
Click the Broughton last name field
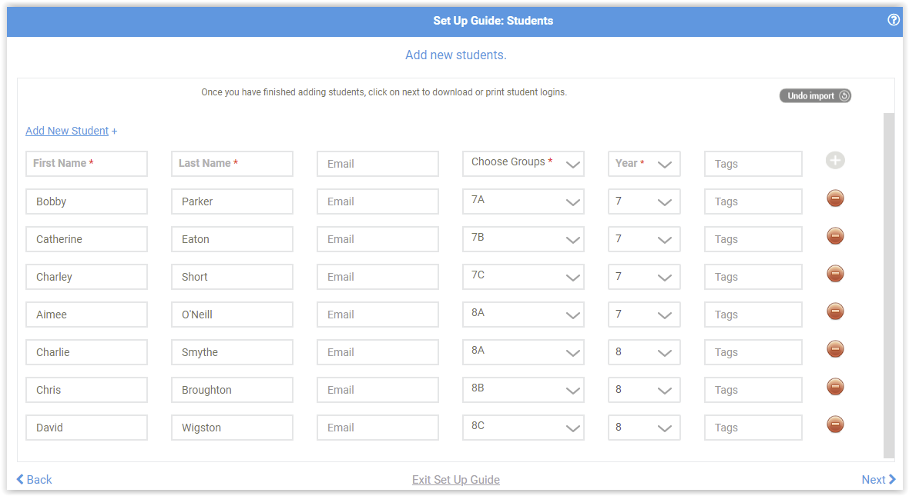232,390
